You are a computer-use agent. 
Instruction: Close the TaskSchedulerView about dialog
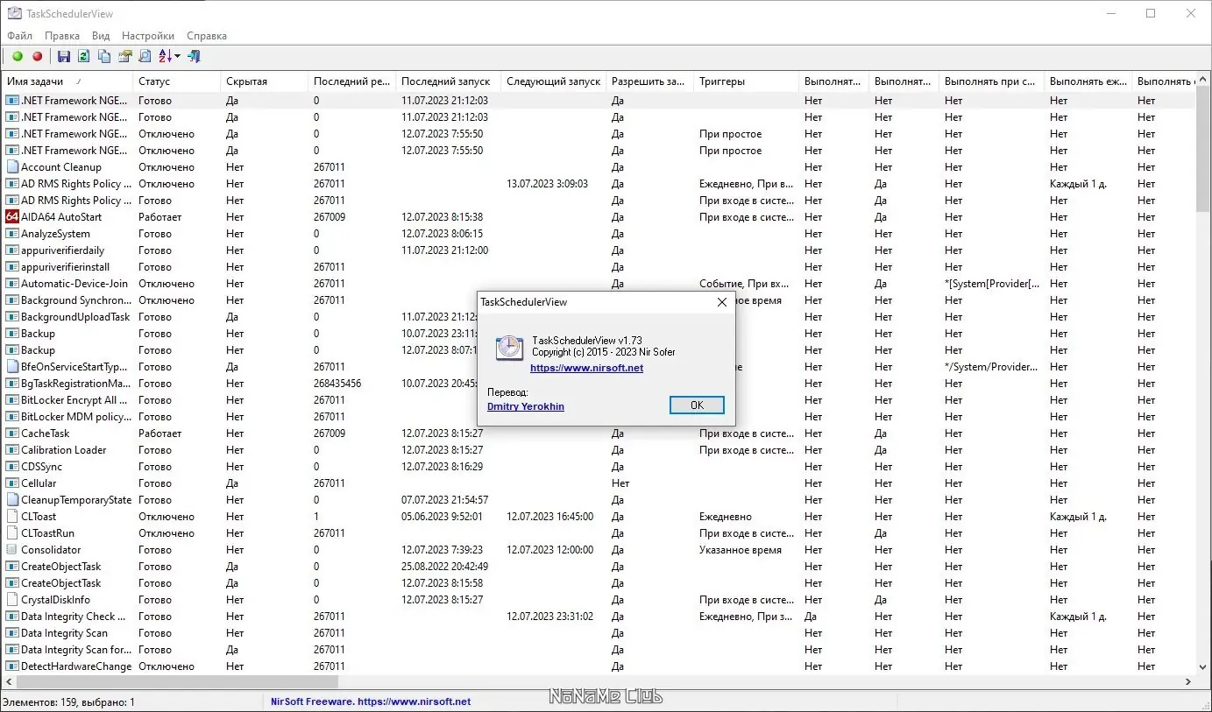pos(722,302)
